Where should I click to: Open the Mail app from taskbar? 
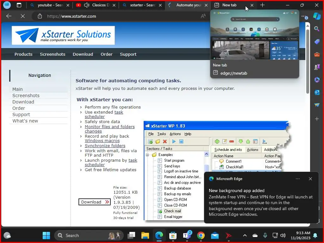(215, 235)
